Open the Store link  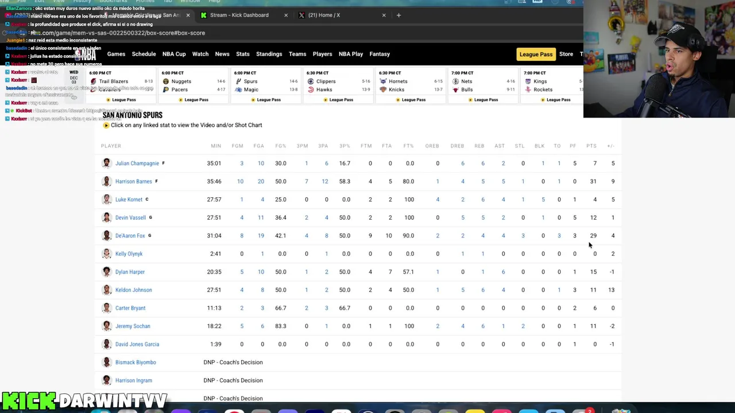pos(566,54)
